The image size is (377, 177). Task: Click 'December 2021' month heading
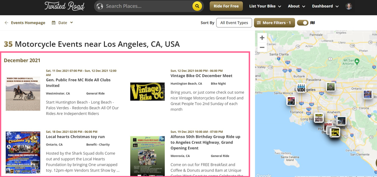[x=22, y=60]
